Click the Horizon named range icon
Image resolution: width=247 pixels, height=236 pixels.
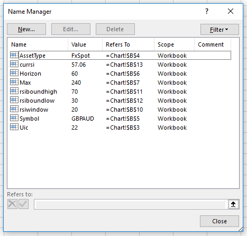click(x=14, y=73)
